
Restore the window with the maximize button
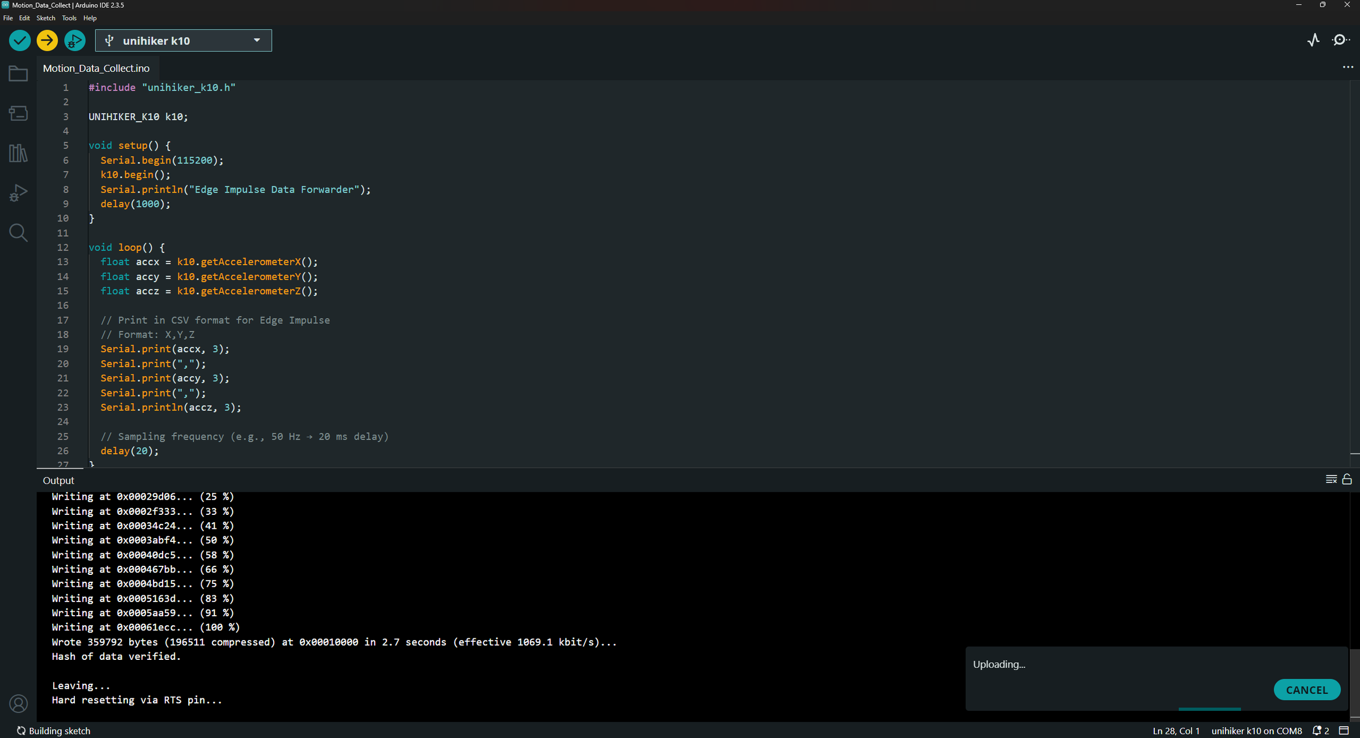tap(1323, 5)
